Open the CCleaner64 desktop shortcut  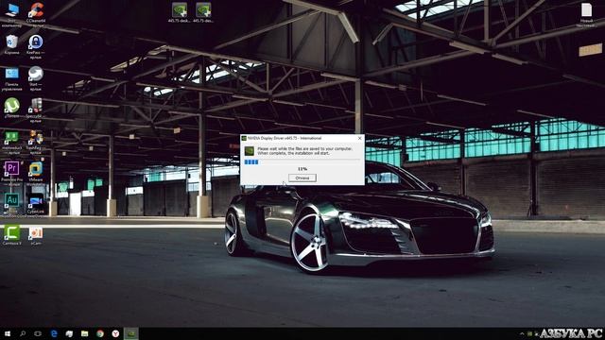pos(36,15)
